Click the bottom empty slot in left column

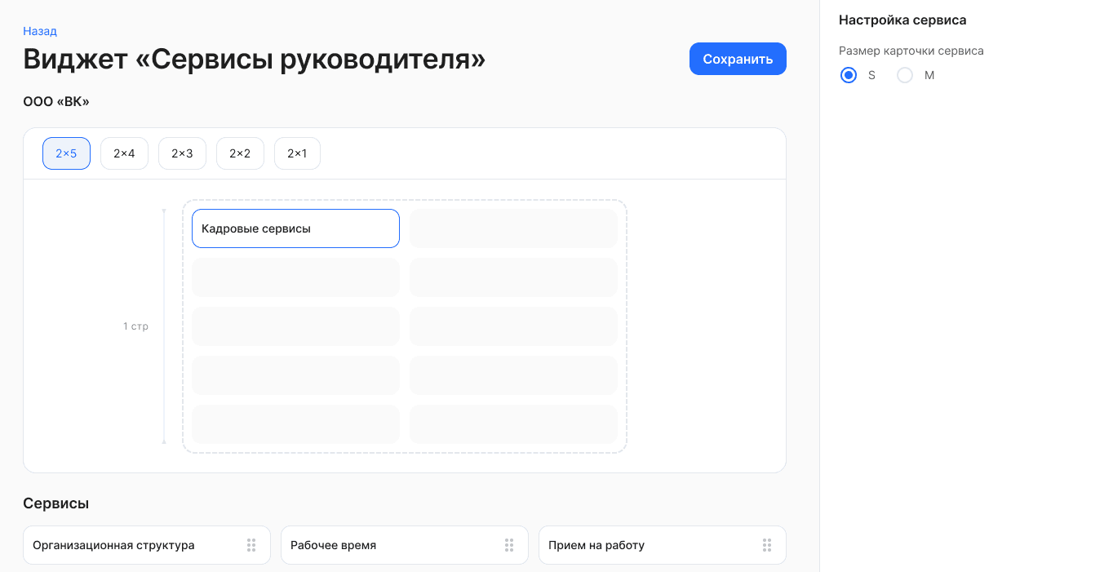[x=295, y=424]
